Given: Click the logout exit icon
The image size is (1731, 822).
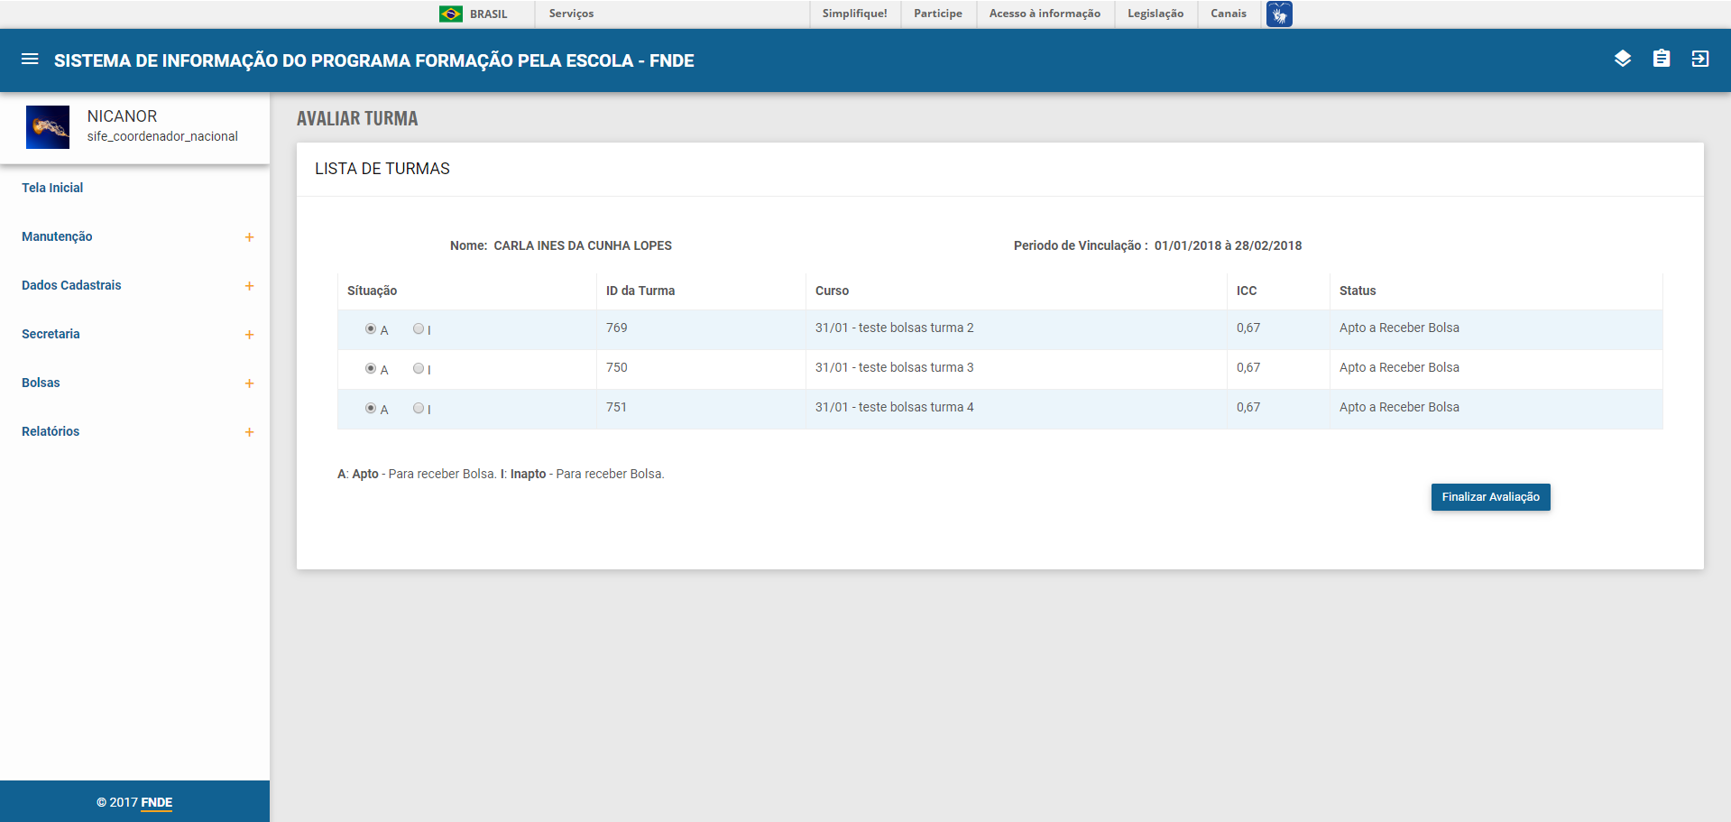Looking at the screenshot, I should coord(1699,60).
